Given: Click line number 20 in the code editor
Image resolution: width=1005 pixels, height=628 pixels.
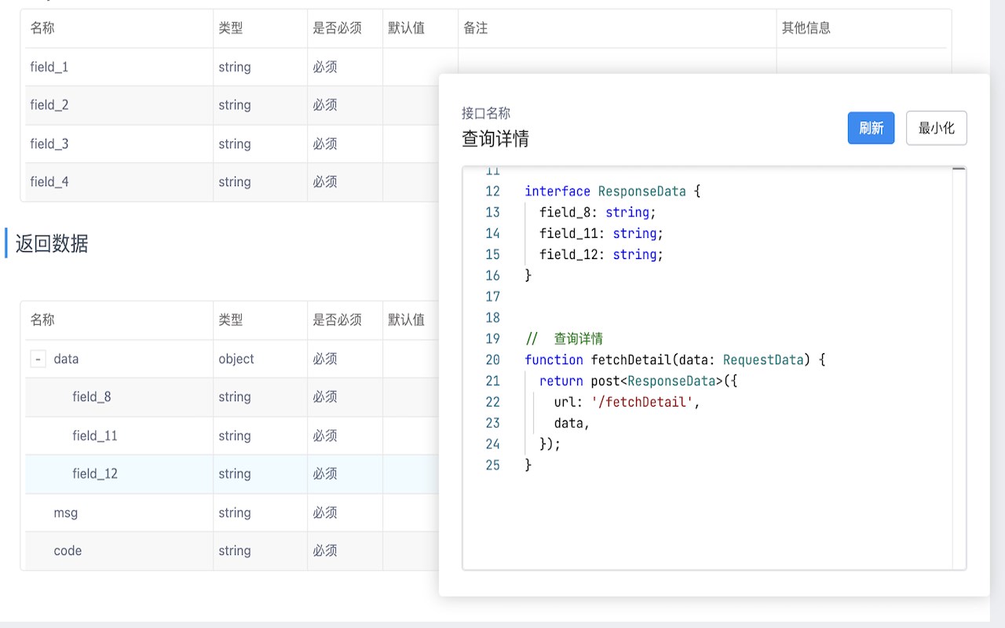Looking at the screenshot, I should (x=492, y=360).
